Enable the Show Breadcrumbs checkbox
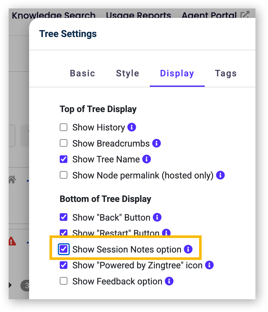The image size is (268, 312). coord(64,143)
